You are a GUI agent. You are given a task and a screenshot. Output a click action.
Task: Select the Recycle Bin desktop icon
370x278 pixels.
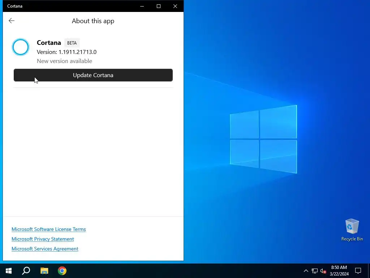pos(352,230)
